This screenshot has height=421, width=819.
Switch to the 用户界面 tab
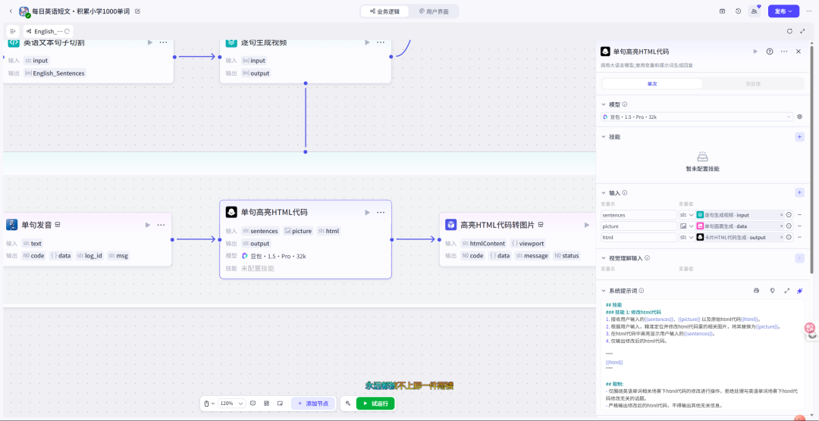pyautogui.click(x=434, y=11)
